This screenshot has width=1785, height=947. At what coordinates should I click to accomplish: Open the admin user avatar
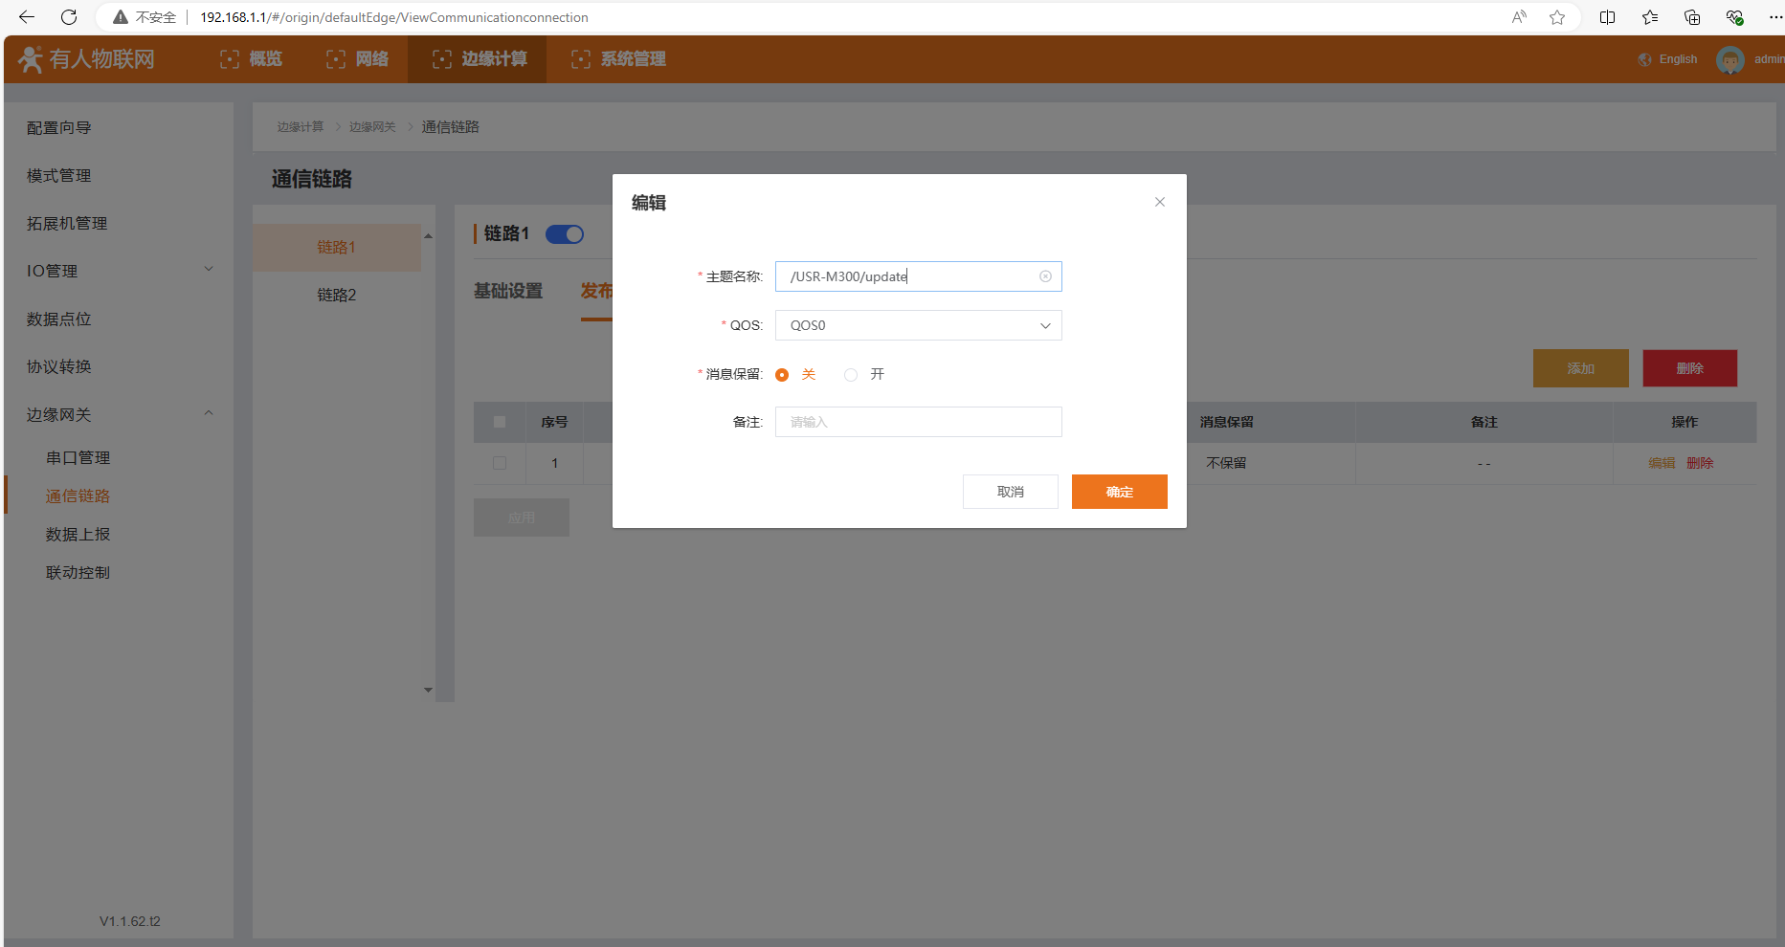pyautogui.click(x=1729, y=59)
